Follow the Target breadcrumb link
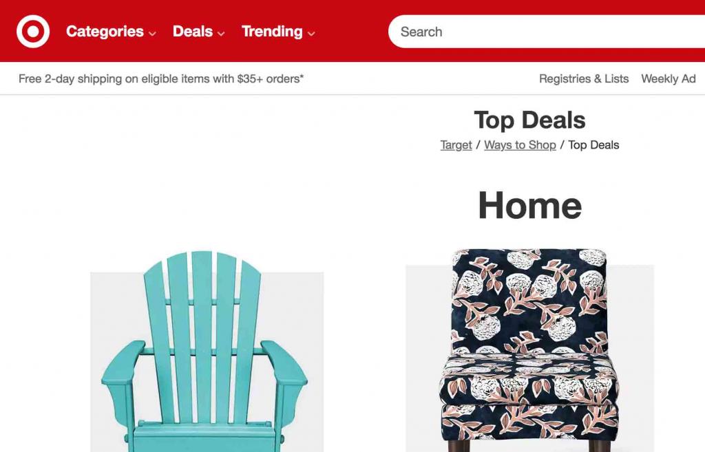The image size is (705, 452). point(456,145)
